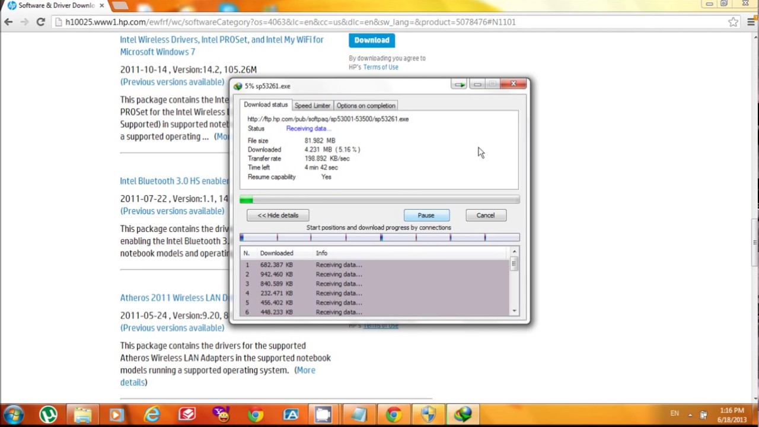759x427 pixels.
Task: Open the Start menu orb
Action: (13, 414)
